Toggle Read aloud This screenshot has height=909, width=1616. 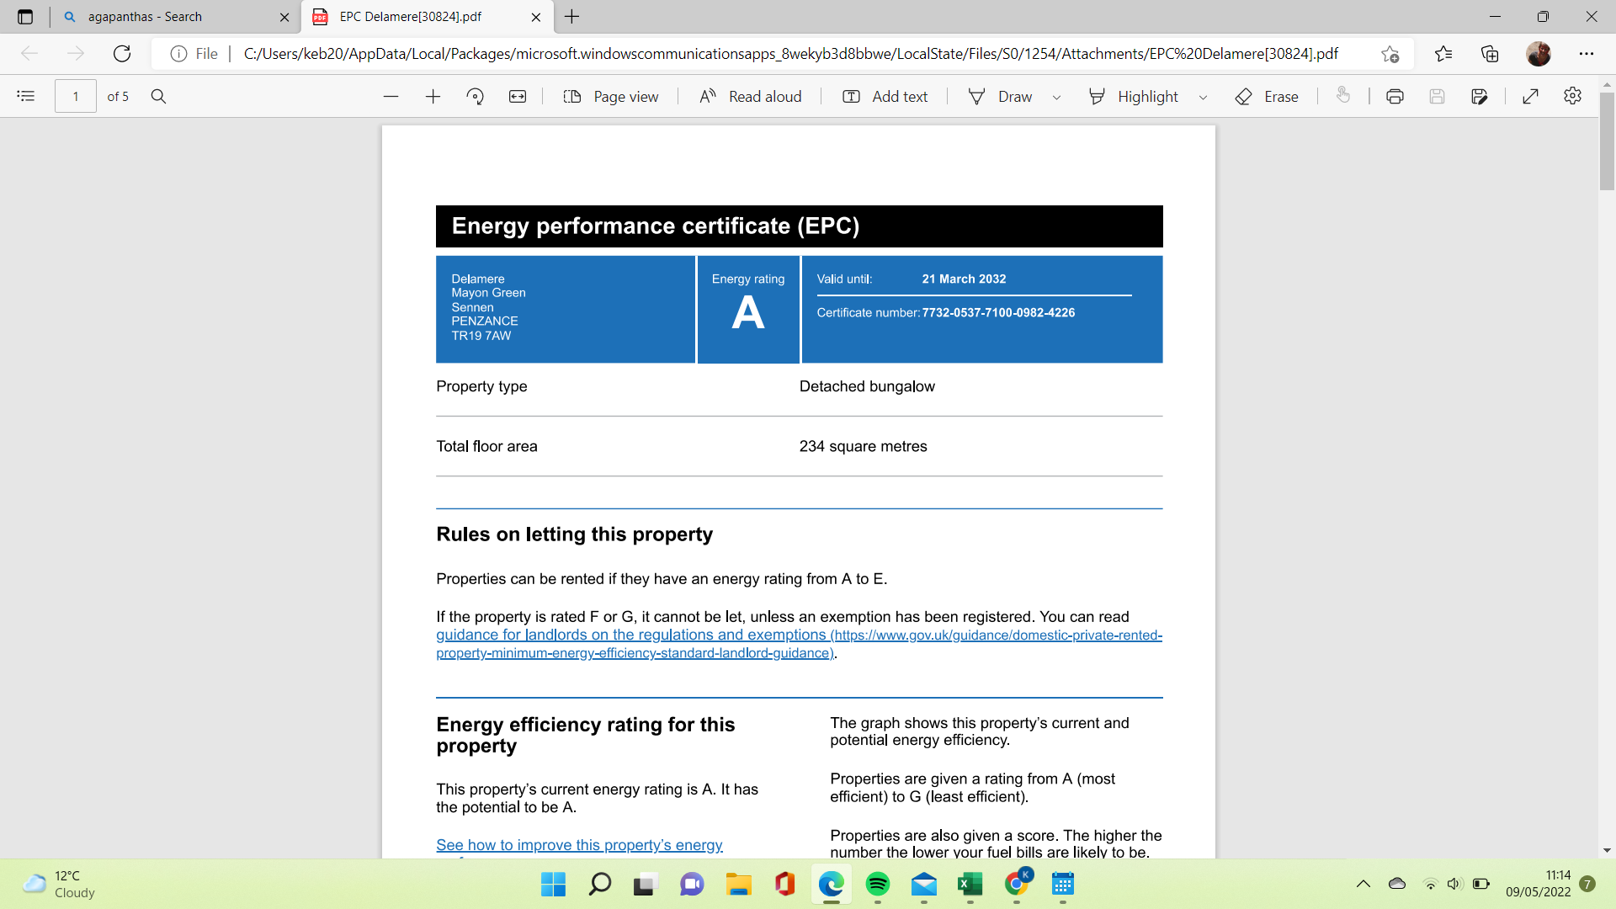[750, 96]
